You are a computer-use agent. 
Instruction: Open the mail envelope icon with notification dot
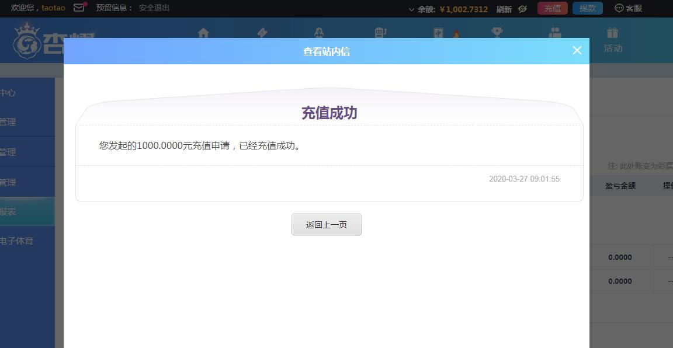tap(79, 7)
